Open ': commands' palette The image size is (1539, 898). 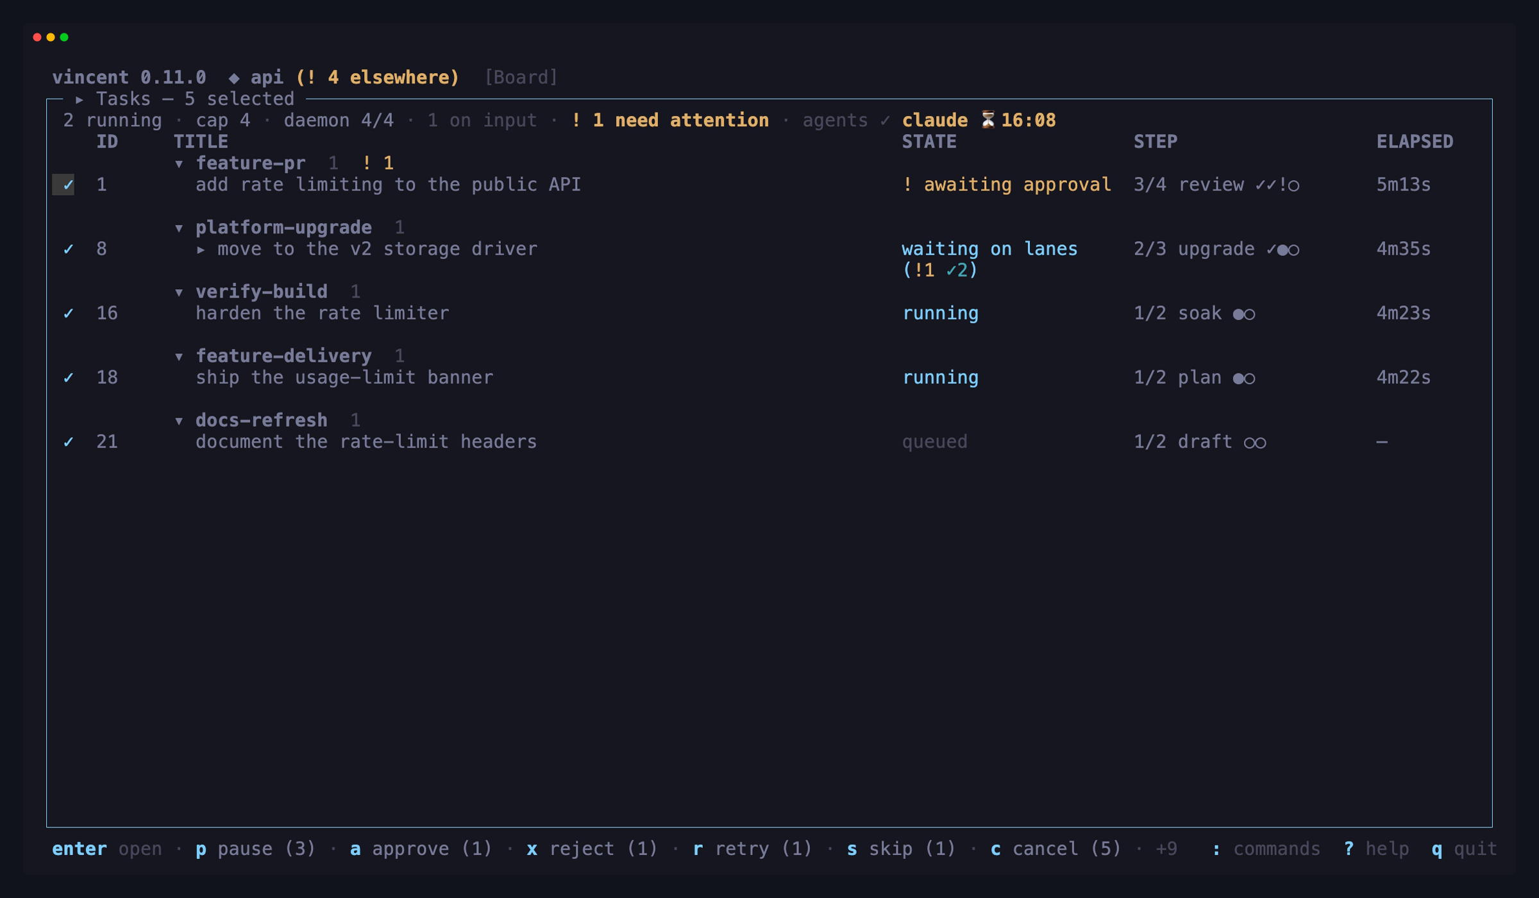(x=1266, y=849)
